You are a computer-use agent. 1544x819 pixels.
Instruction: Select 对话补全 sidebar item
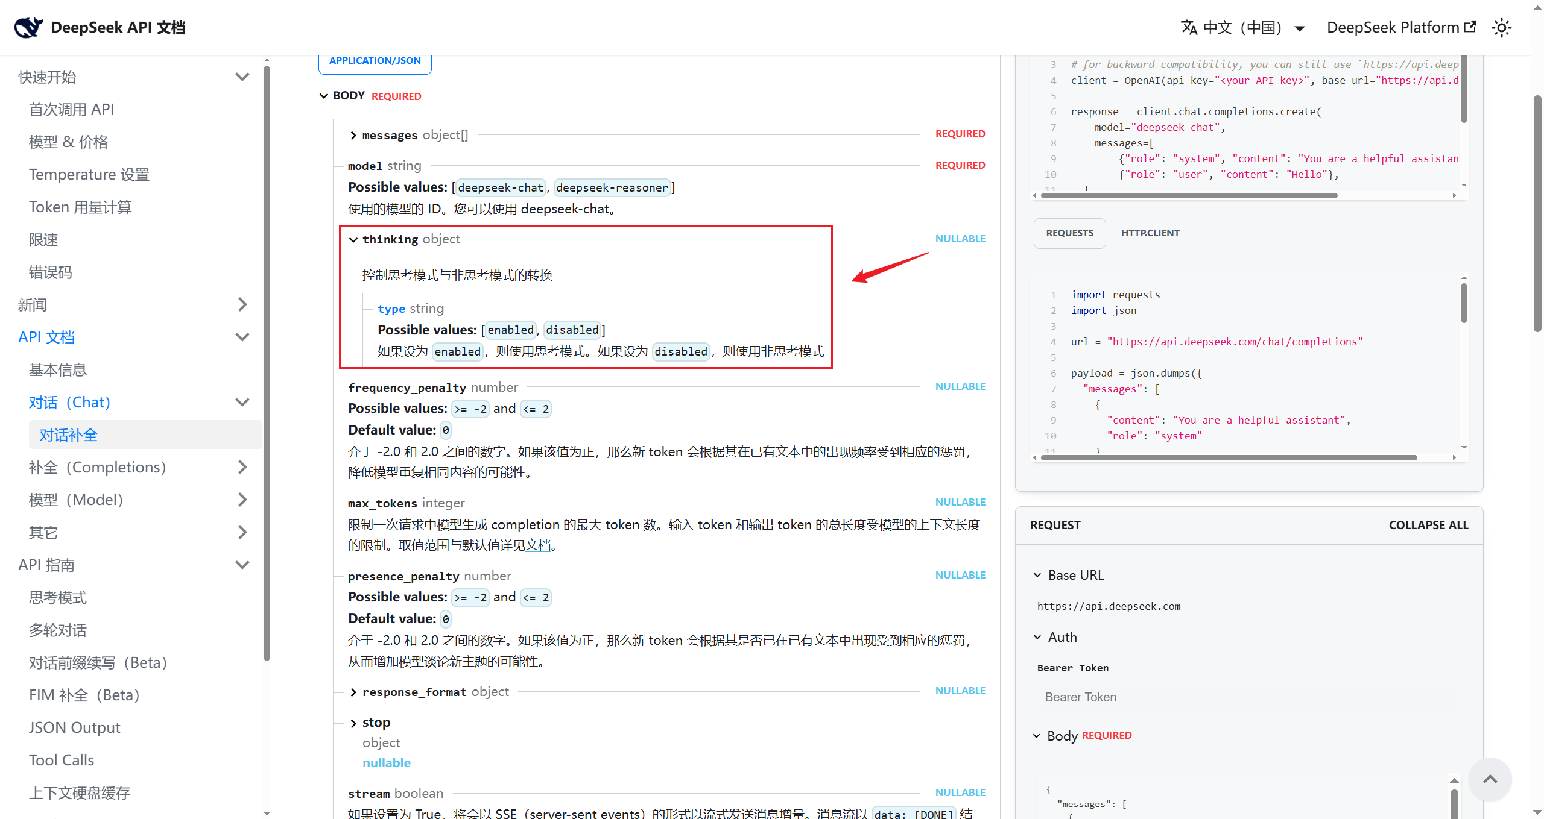(145, 435)
